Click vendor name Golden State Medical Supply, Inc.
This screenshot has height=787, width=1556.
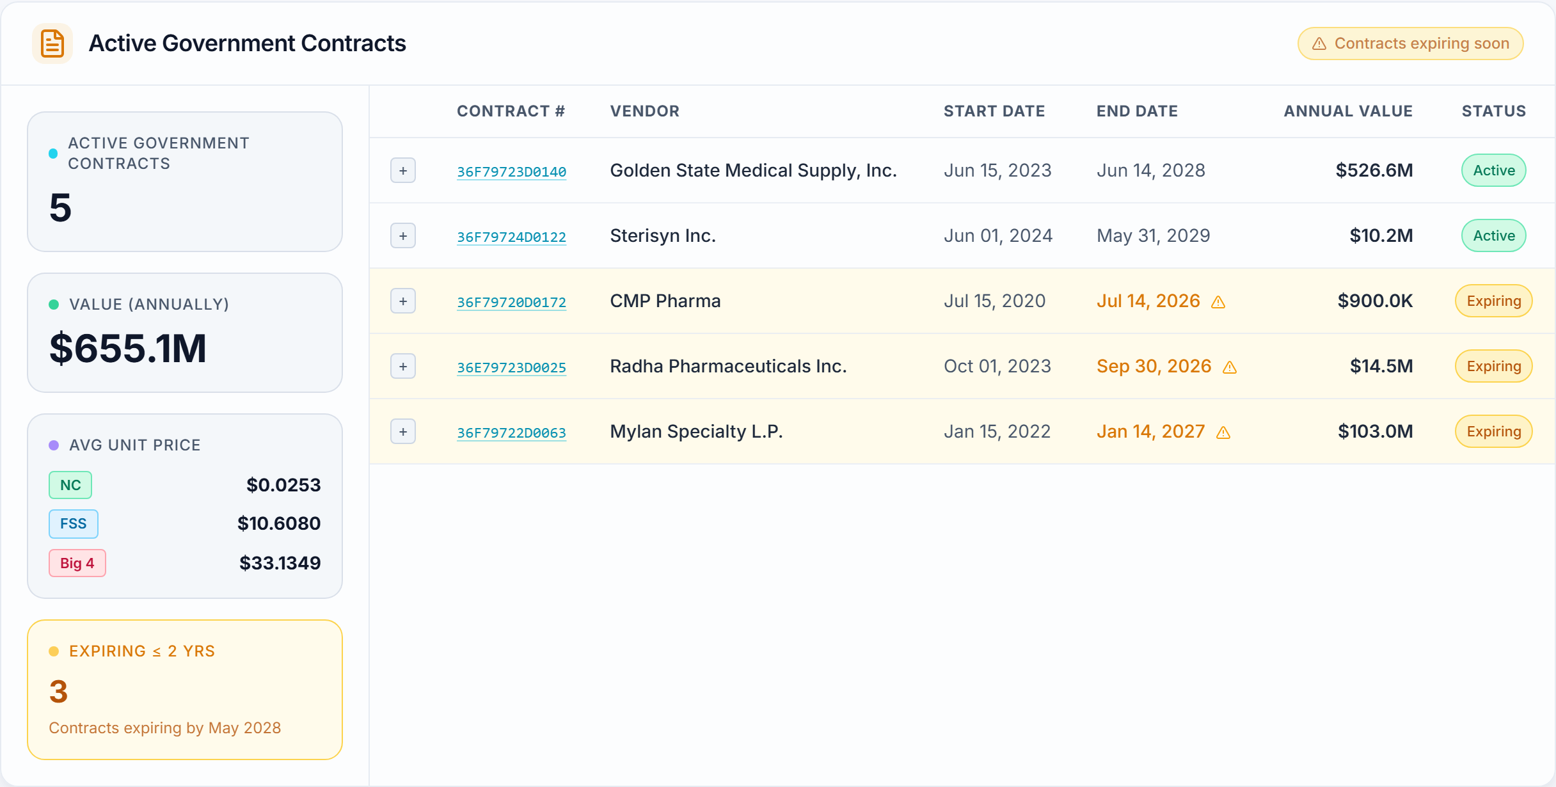753,170
